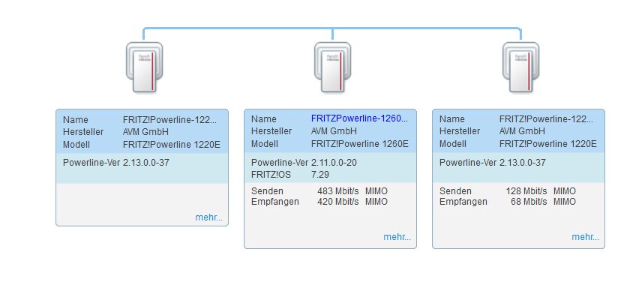Open mehr... in the right card showing 128 Mbit/s
This screenshot has width=633, height=282.
[x=585, y=237]
